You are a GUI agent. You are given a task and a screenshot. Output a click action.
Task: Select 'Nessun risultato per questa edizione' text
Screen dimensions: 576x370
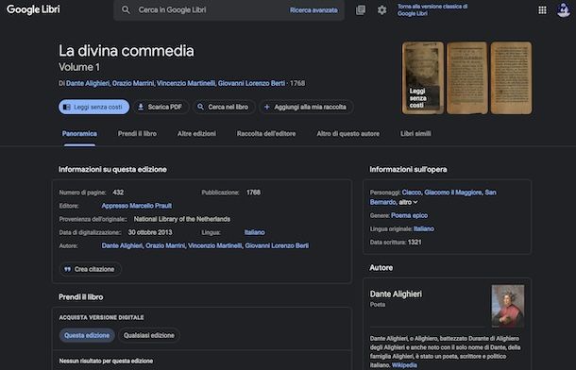click(106, 361)
